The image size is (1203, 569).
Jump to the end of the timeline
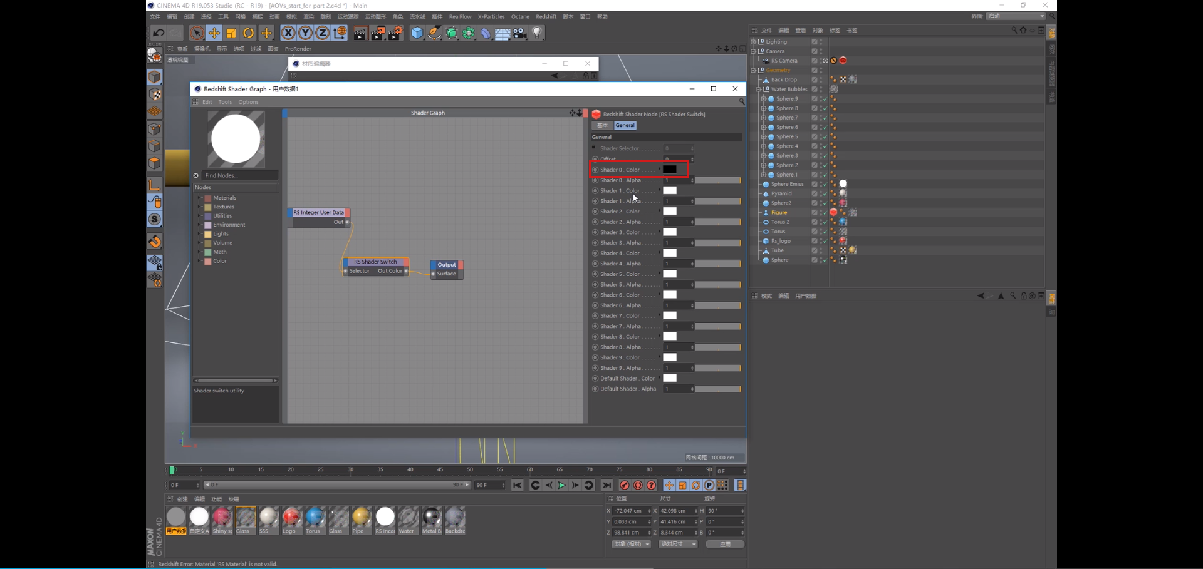(607, 485)
